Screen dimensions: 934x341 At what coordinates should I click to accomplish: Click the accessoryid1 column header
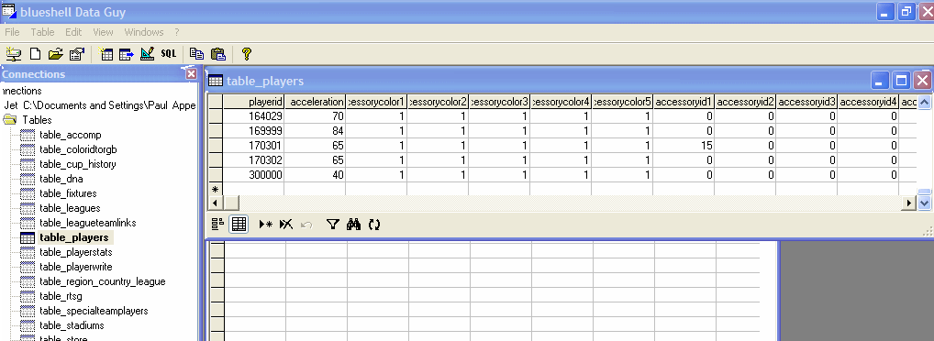tap(684, 102)
